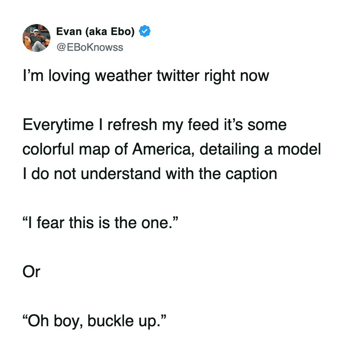The height and width of the screenshot is (356, 350).
Task: Click the line "I do not understand with the caption"
Action: (x=150, y=174)
